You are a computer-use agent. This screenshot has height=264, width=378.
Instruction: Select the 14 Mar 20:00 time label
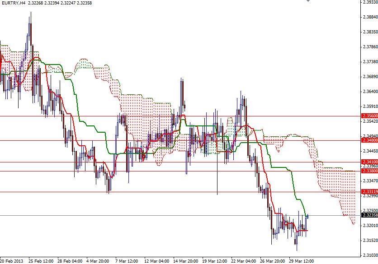click(186, 260)
